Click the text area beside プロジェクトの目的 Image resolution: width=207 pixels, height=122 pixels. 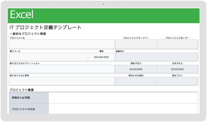[123, 109]
